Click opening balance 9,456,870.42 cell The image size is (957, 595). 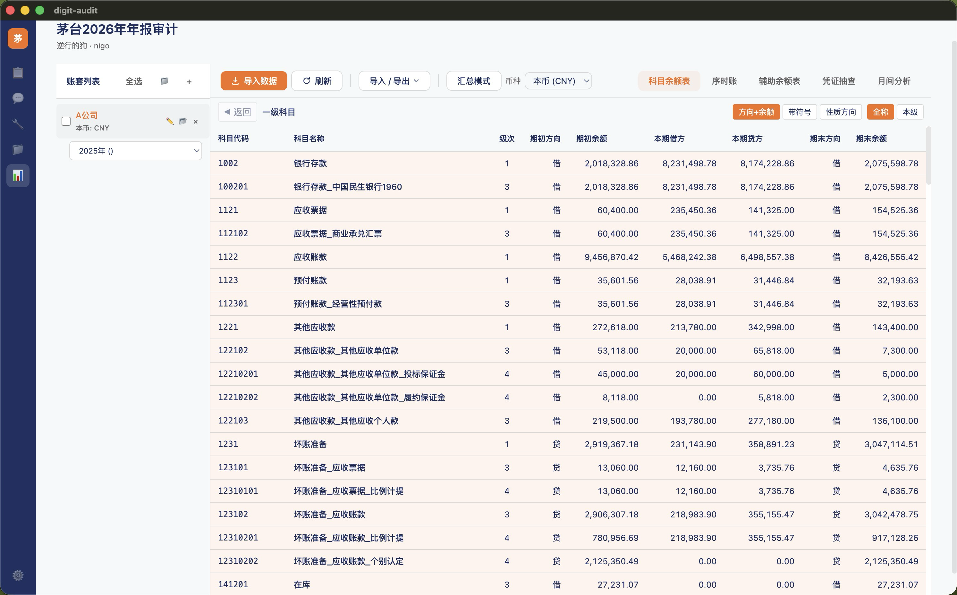(611, 257)
